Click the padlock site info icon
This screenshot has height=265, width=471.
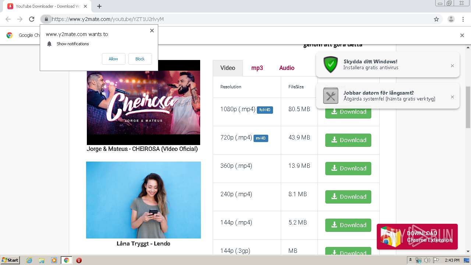pyautogui.click(x=46, y=19)
